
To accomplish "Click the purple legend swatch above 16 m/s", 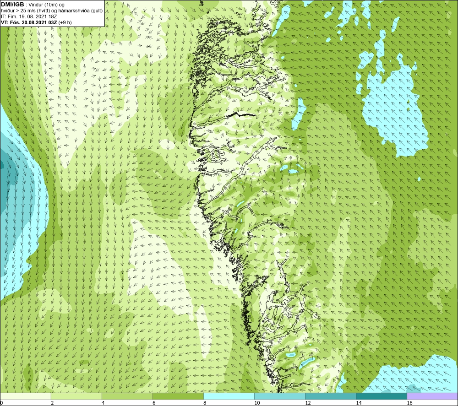I will [432, 396].
